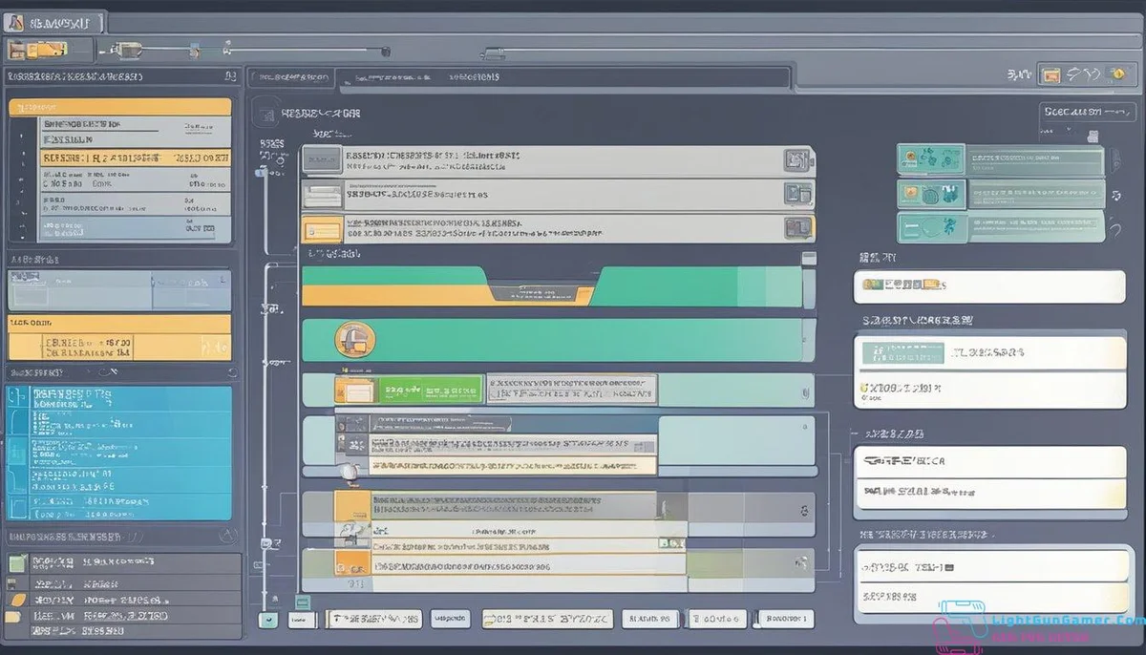Click the round orange icon on the green bar
This screenshot has width=1146, height=655.
click(354, 339)
